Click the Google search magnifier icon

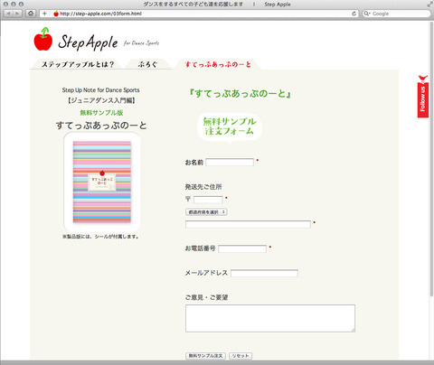point(367,14)
